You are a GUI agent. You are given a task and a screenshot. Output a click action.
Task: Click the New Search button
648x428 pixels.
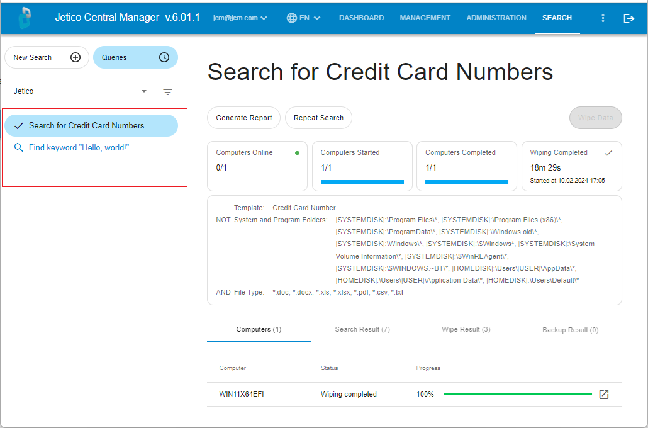47,57
